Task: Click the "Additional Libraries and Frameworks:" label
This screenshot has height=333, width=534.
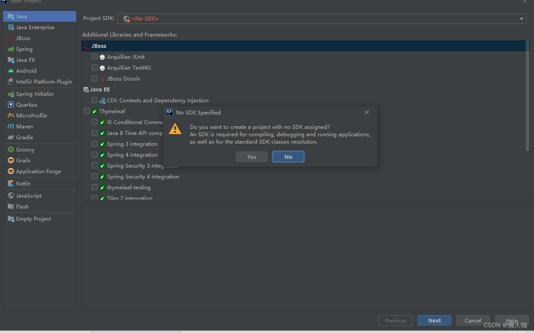Action: pos(129,35)
